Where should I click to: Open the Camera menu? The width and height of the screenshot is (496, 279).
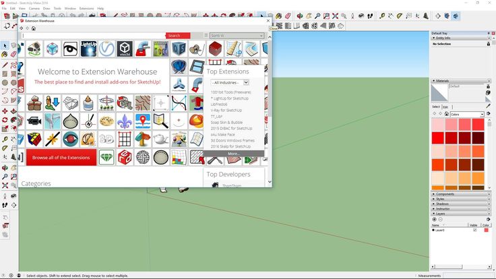[34, 8]
